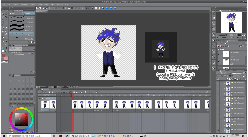Open the Quick Access panel icon

point(214,12)
